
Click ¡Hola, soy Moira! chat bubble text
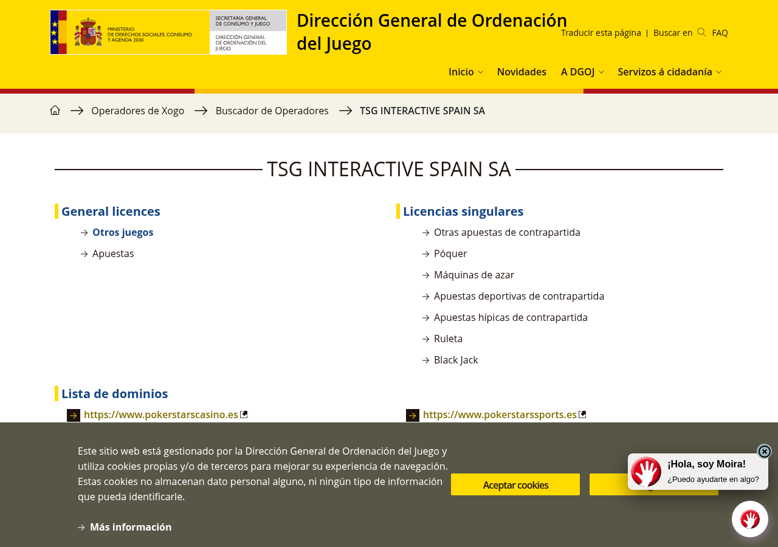click(x=706, y=464)
